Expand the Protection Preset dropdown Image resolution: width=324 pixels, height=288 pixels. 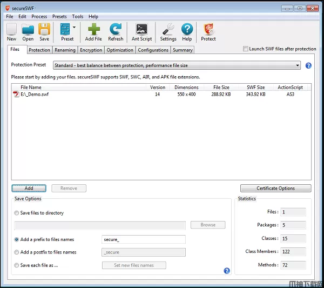(297, 65)
